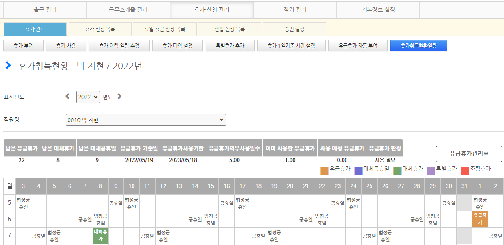Open the 휴가 신청 목록 sub-tab
Image resolution: width=504 pixels, height=245 pixels.
tap(100, 29)
